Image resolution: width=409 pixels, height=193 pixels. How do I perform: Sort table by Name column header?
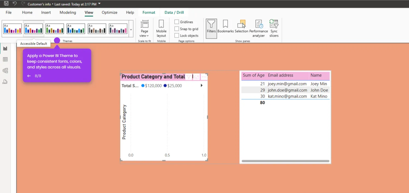point(316,75)
